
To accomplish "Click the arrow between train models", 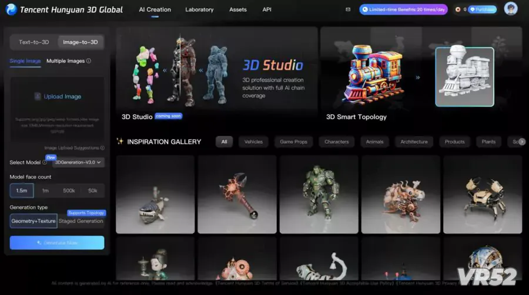I will (418, 77).
